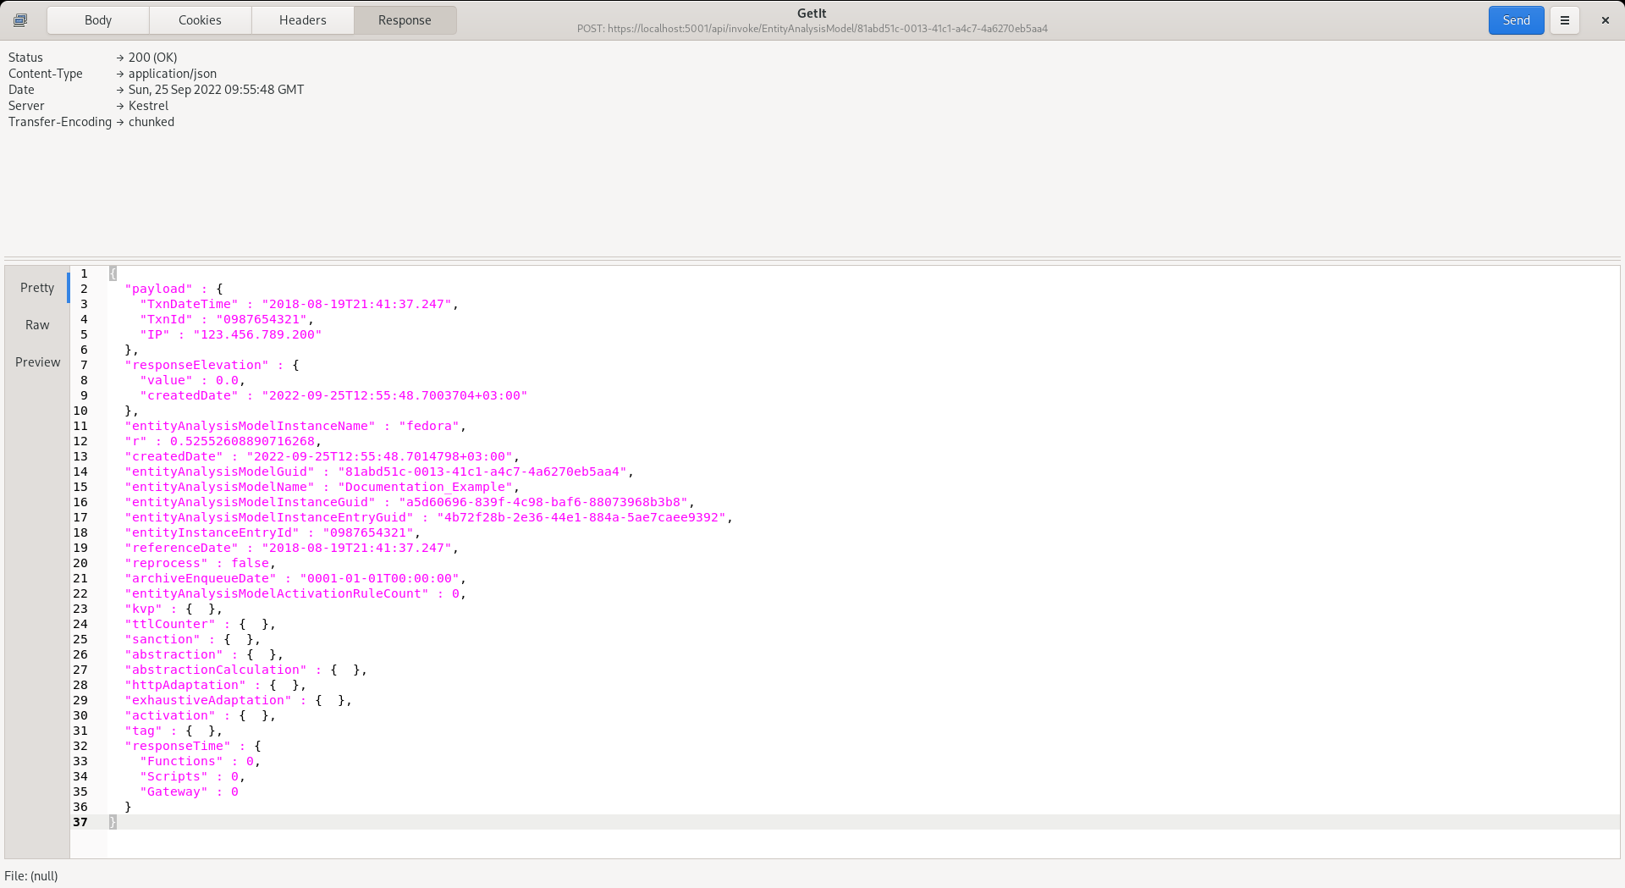Image resolution: width=1625 pixels, height=888 pixels.
Task: Click the File: (null) status text
Action: (31, 876)
